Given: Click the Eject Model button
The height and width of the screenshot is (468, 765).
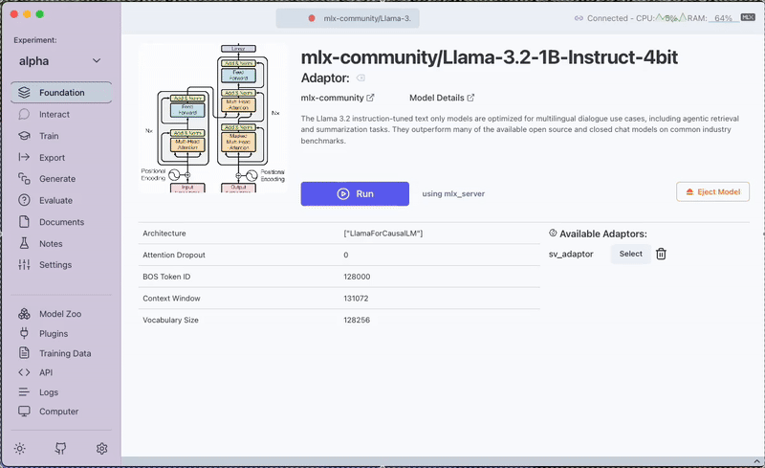Looking at the screenshot, I should [712, 192].
